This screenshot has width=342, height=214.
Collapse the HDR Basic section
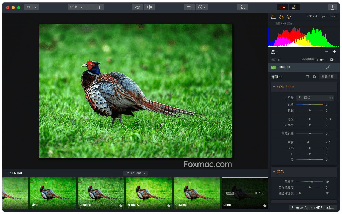tap(274, 87)
